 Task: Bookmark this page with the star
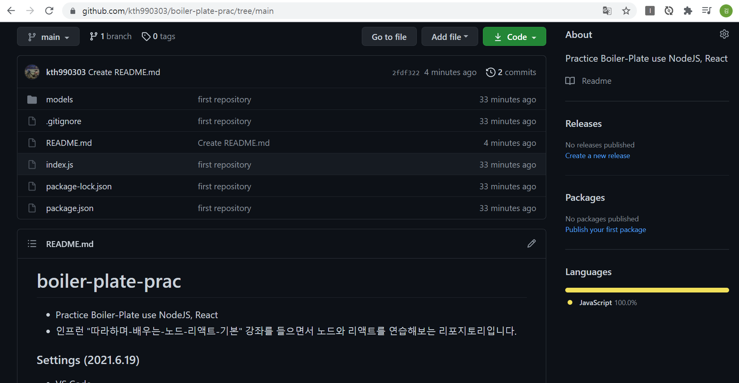point(626,11)
